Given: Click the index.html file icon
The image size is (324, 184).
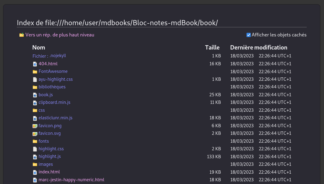Looking at the screenshot, I should [35, 172].
